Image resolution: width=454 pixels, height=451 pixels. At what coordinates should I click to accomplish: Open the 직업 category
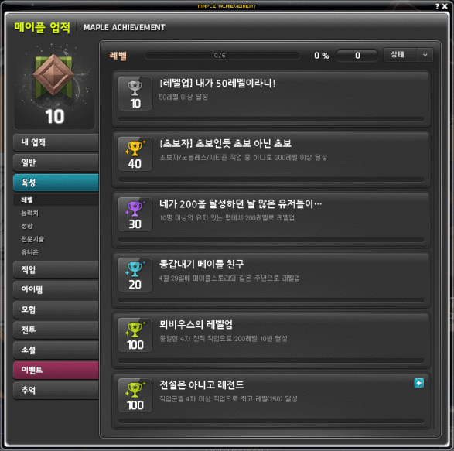pos(56,269)
